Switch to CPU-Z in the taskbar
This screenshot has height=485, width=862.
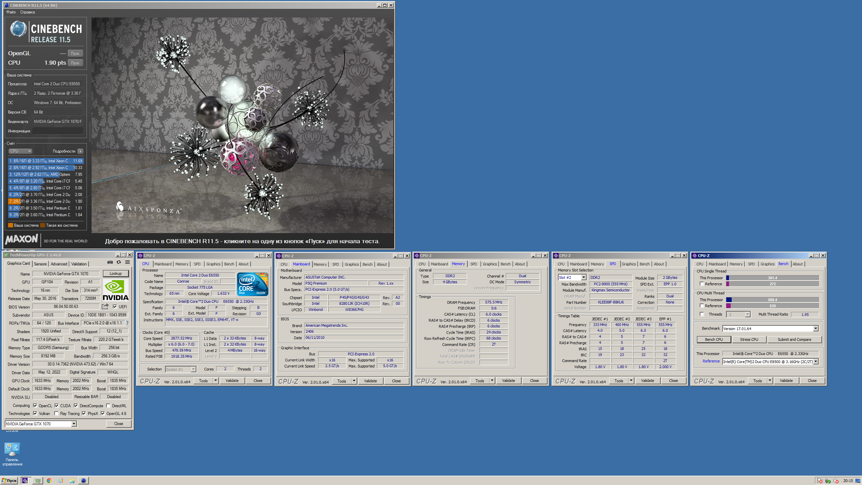coord(25,481)
